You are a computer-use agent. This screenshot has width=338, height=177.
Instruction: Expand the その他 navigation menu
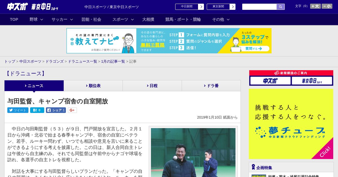click(x=221, y=19)
